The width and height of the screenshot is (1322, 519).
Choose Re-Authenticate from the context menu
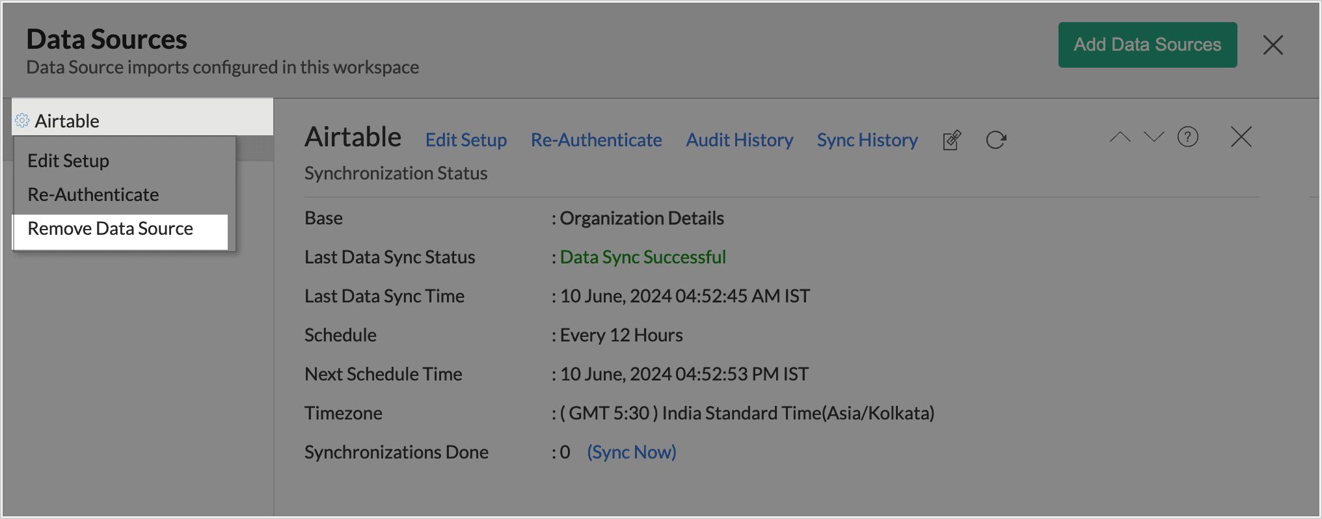point(93,194)
